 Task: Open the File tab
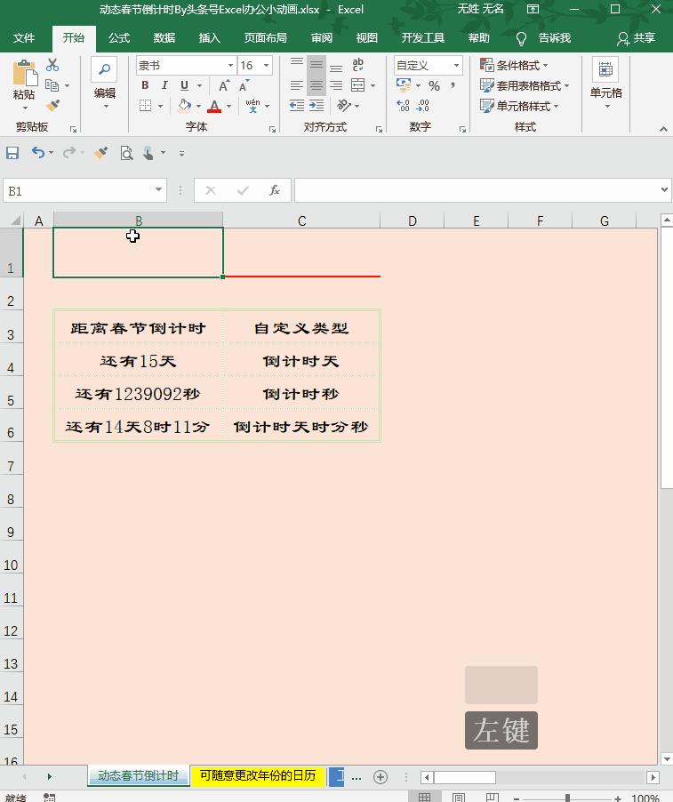(x=24, y=38)
